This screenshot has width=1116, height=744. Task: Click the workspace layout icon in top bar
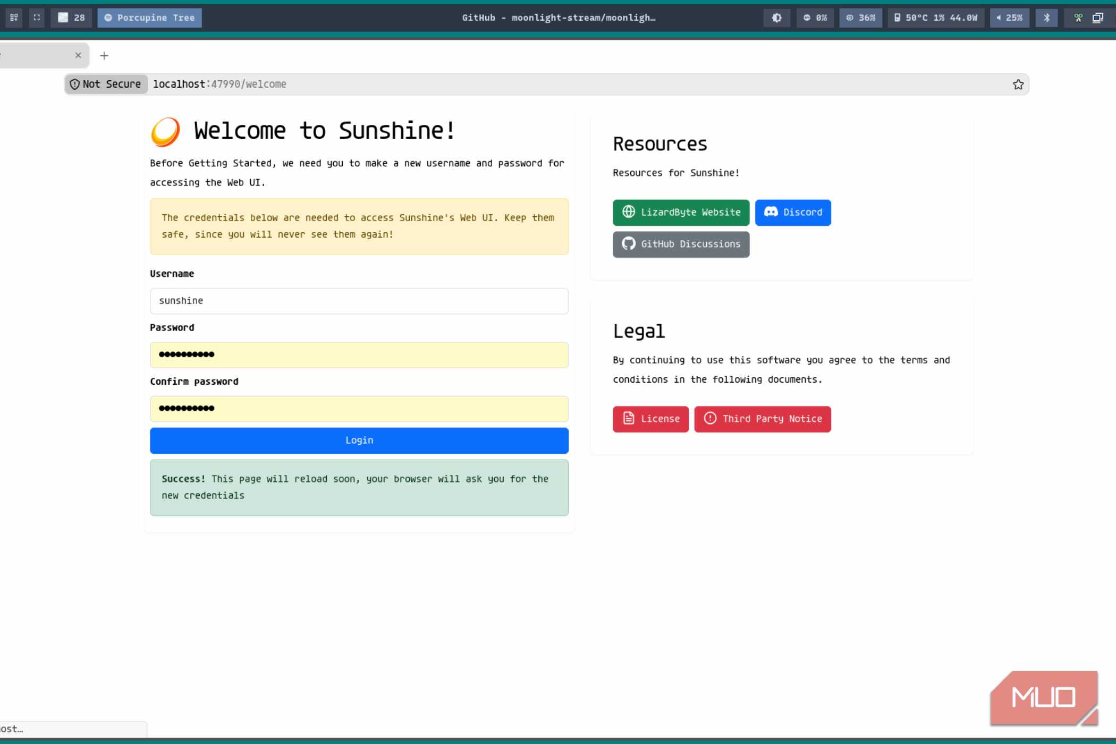tap(14, 18)
